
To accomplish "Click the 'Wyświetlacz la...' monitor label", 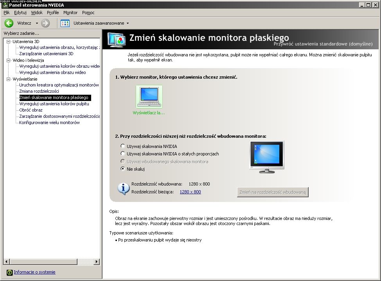I will click(149, 113).
